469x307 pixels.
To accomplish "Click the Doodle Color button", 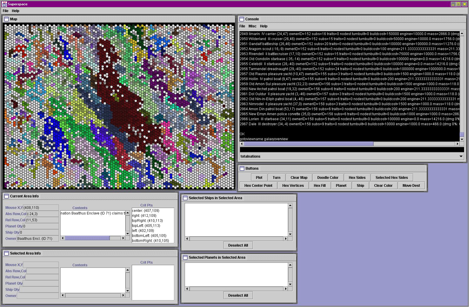I will (x=328, y=178).
